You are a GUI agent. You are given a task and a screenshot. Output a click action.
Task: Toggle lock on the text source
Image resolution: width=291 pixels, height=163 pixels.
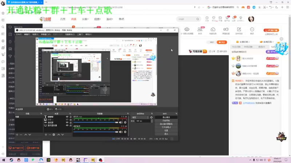pos(71,117)
